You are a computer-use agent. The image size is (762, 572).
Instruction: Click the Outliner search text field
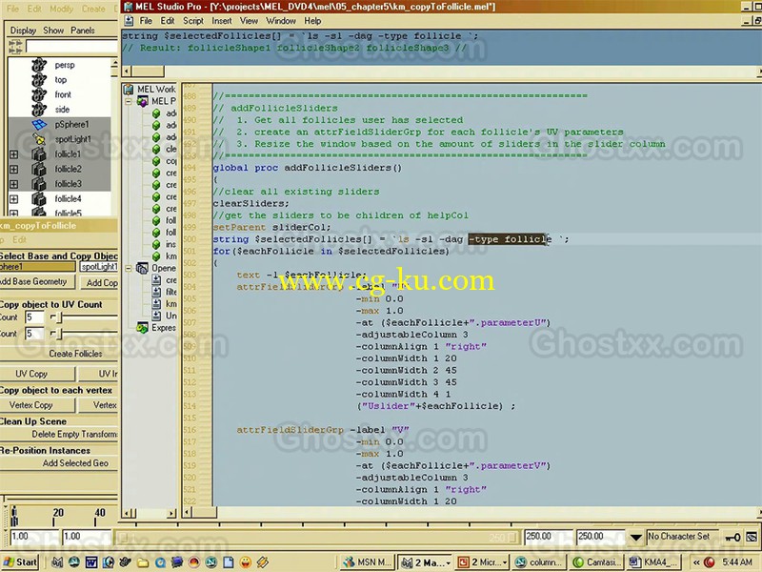(72, 46)
